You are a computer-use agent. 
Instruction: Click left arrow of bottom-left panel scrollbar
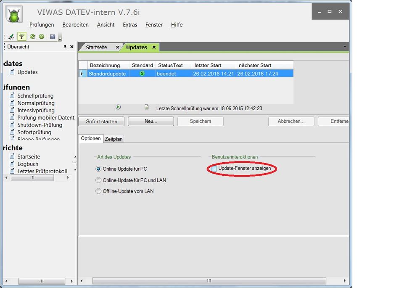coord(6,281)
